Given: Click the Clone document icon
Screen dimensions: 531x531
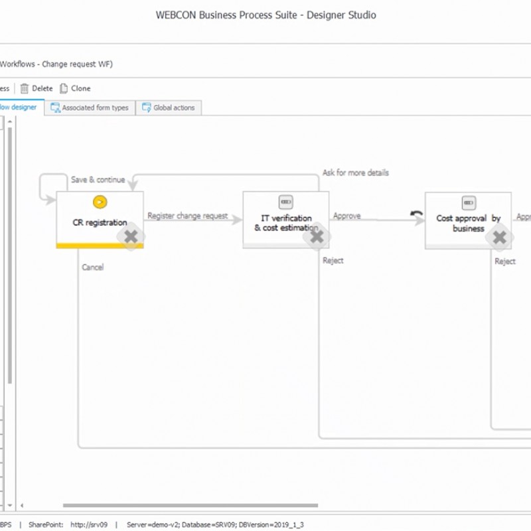Looking at the screenshot, I should 64,88.
